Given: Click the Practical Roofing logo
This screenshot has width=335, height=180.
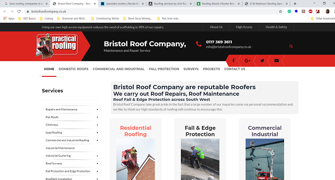Looking at the screenshot, I should pyautogui.click(x=57, y=46).
